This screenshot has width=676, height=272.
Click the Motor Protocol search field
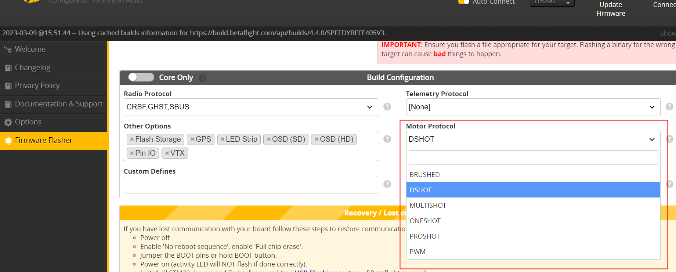click(x=533, y=157)
